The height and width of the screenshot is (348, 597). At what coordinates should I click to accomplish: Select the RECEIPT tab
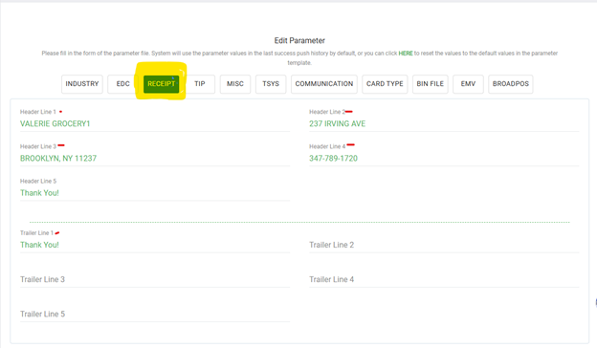pyautogui.click(x=161, y=84)
